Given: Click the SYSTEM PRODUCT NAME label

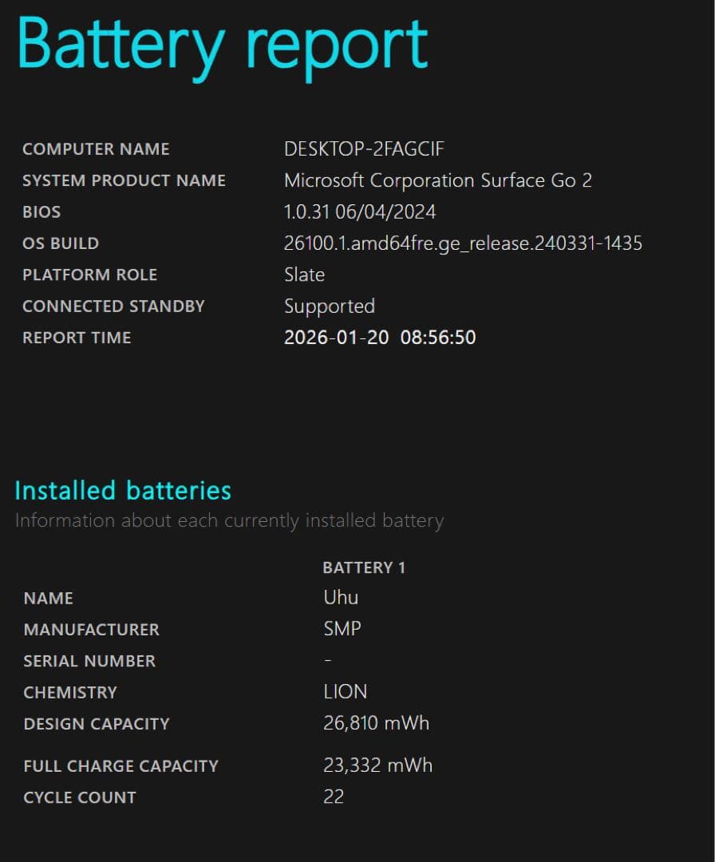Looking at the screenshot, I should point(124,180).
